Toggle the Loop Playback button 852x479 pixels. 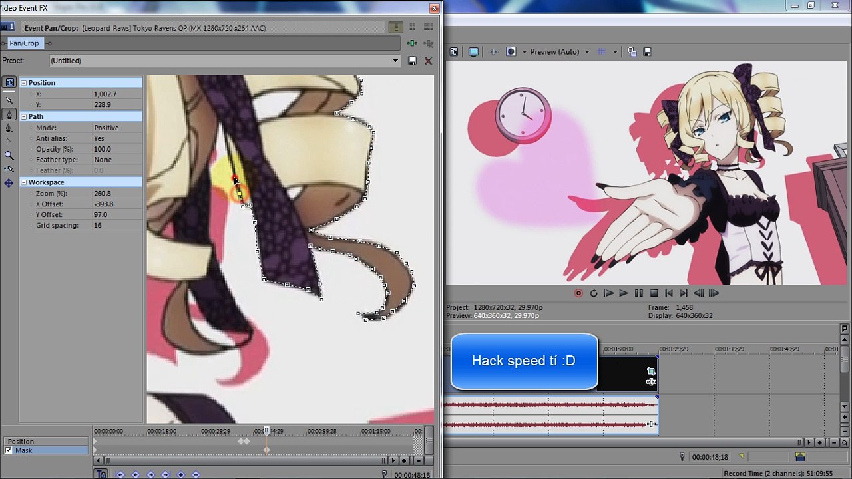pos(594,293)
